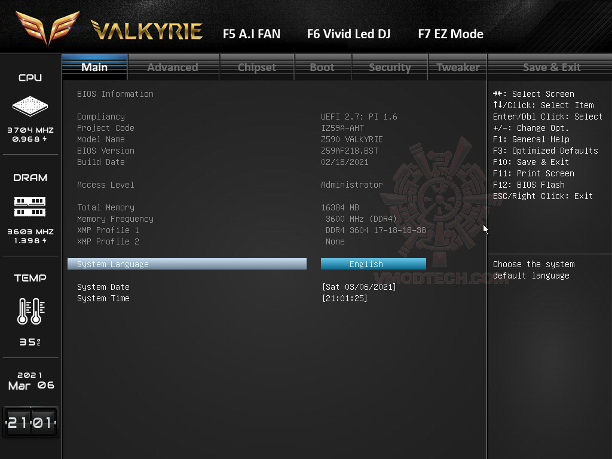Image resolution: width=612 pixels, height=459 pixels.
Task: Open the Chipset tab
Action: [257, 67]
